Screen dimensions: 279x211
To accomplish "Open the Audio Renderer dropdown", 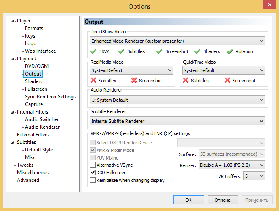I will (x=178, y=100).
